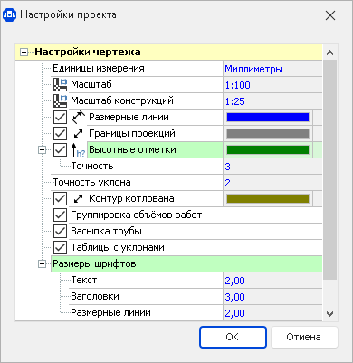Open the Масштаб value 1:100

272,85
